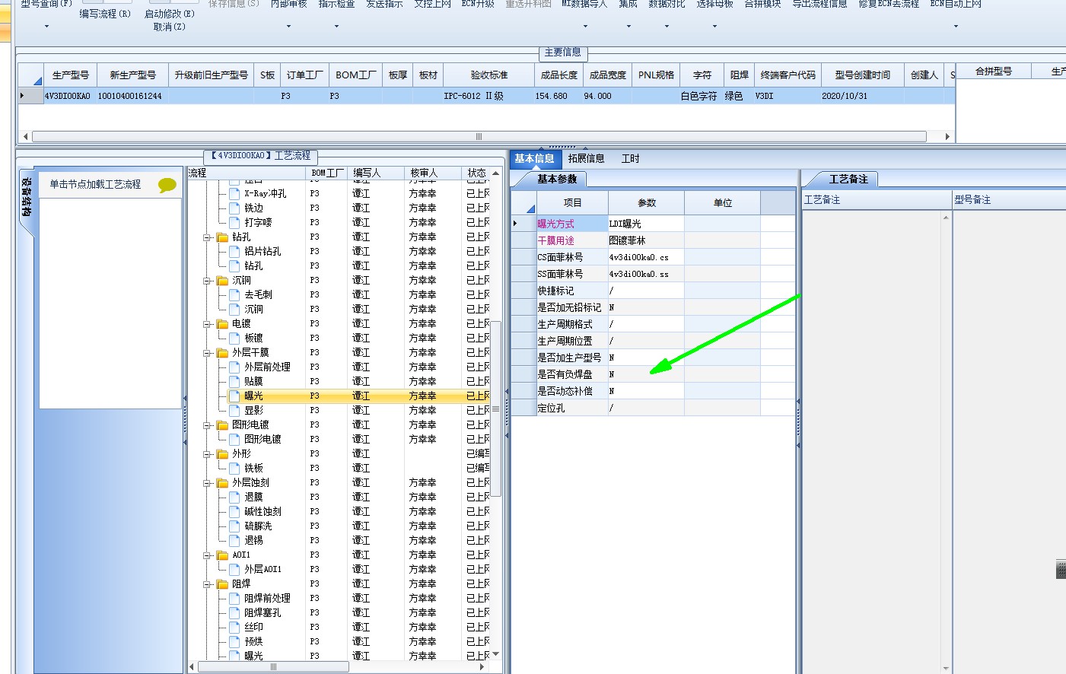Image resolution: width=1066 pixels, height=674 pixels.
Task: Open the dropdown arrow under 选择母板
Action: click(x=714, y=27)
